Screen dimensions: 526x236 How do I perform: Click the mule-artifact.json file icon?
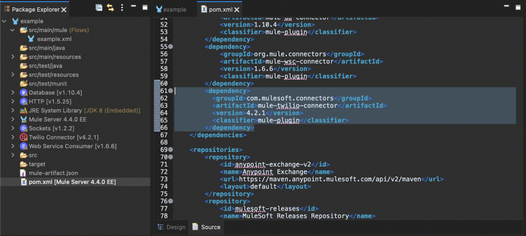[23, 173]
